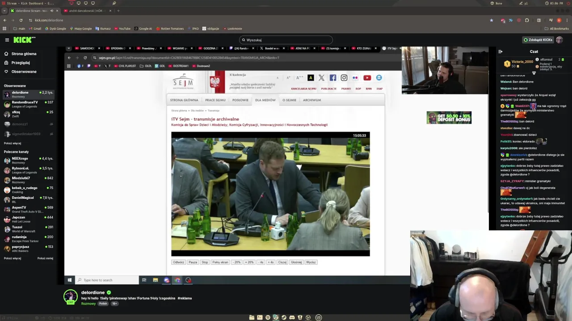
Task: Open Przeglądaj in Kick sidebar
Action: [x=21, y=62]
